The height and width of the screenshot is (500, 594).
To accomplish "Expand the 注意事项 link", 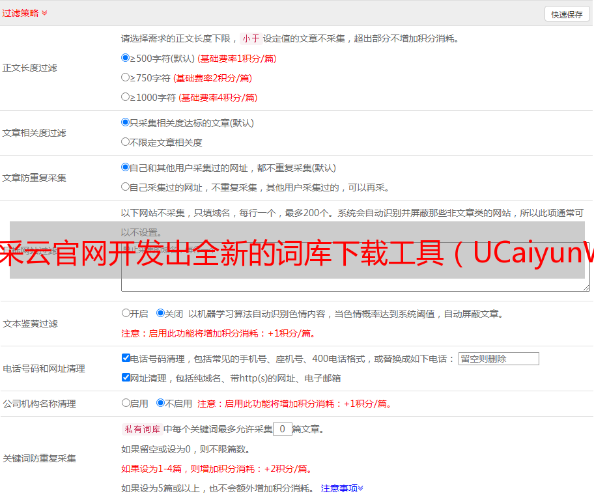I will pyautogui.click(x=342, y=488).
